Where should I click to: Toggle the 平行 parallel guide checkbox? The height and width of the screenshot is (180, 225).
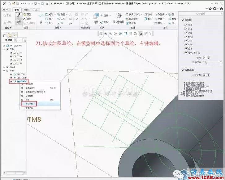[x=186, y=45]
